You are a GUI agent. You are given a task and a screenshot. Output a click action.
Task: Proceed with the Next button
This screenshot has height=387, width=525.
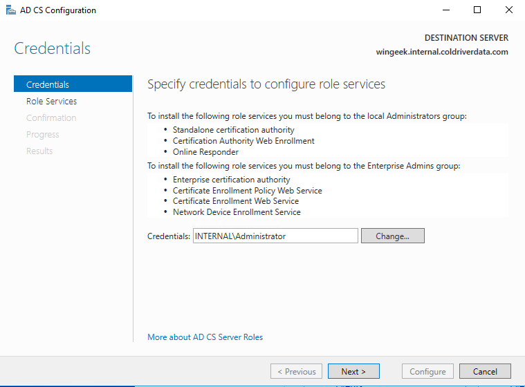click(353, 371)
